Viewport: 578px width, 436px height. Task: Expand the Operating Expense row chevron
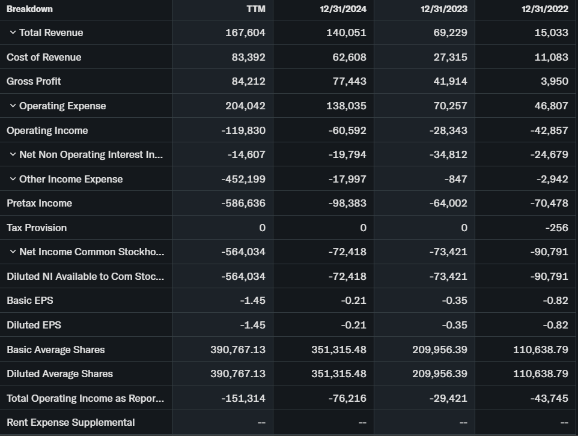click(13, 106)
